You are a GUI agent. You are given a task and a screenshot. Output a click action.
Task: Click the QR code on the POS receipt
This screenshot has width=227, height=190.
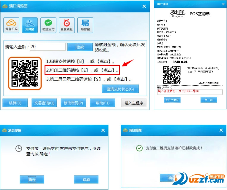[x=172, y=75]
